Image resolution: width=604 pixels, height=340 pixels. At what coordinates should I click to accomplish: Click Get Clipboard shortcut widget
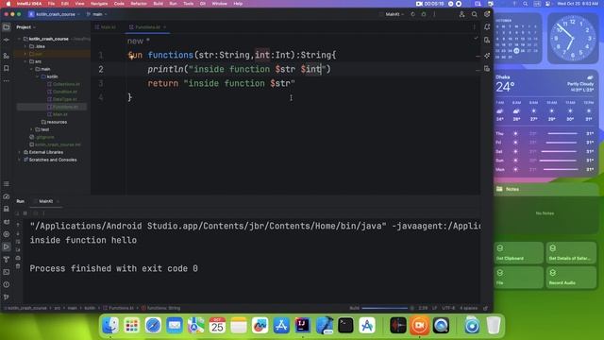click(518, 253)
